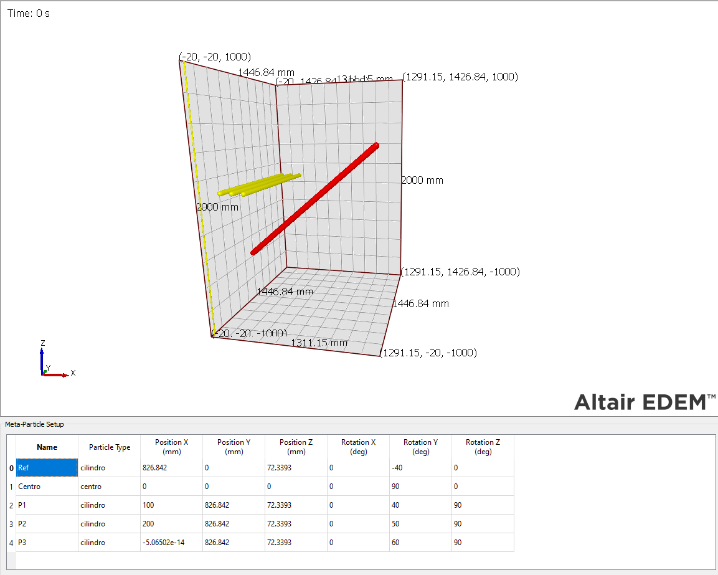
Task: Click the Rotation Z (deg) column header
Action: (x=483, y=447)
